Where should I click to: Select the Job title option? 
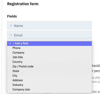49,57
